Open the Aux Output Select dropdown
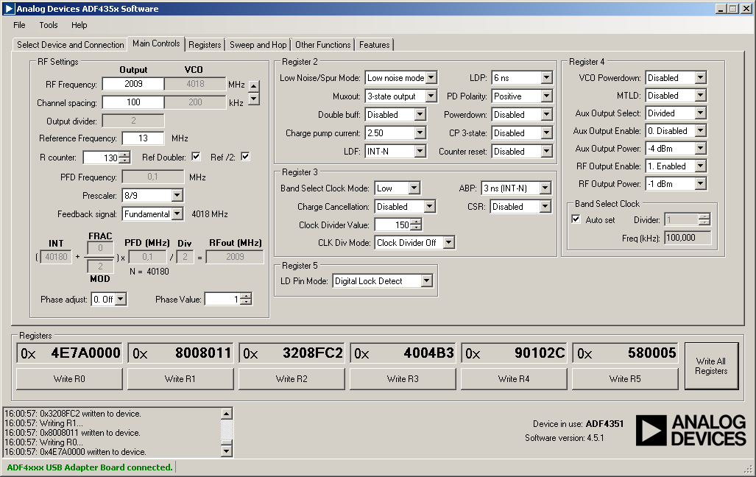 [701, 113]
